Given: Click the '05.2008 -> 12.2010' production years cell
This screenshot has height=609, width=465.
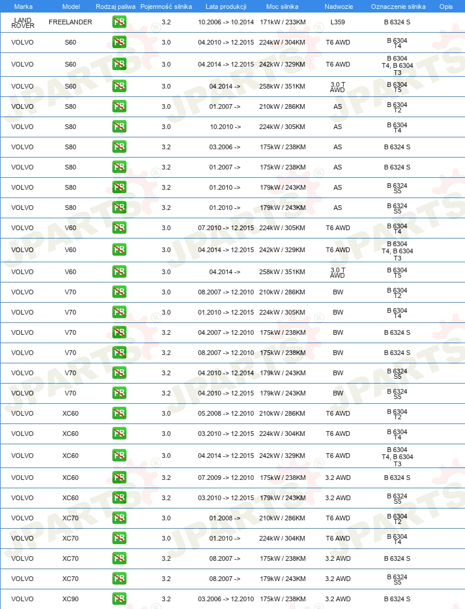Looking at the screenshot, I should (226, 413).
